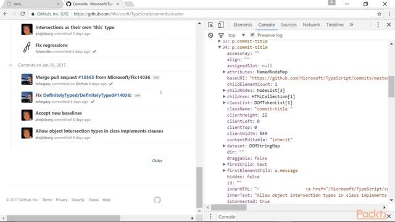Open the 'top' execution context dropdown
This screenshot has width=395, height=222.
click(236, 35)
